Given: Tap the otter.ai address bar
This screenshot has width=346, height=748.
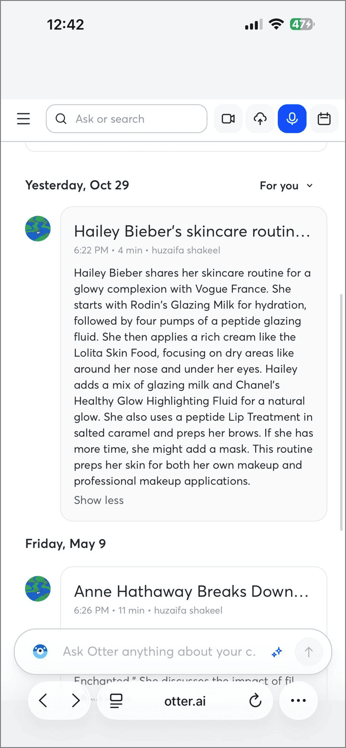Looking at the screenshot, I should 185,701.
